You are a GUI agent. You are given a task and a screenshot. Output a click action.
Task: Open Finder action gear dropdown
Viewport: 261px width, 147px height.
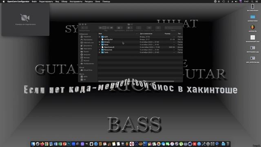[x=130, y=28]
